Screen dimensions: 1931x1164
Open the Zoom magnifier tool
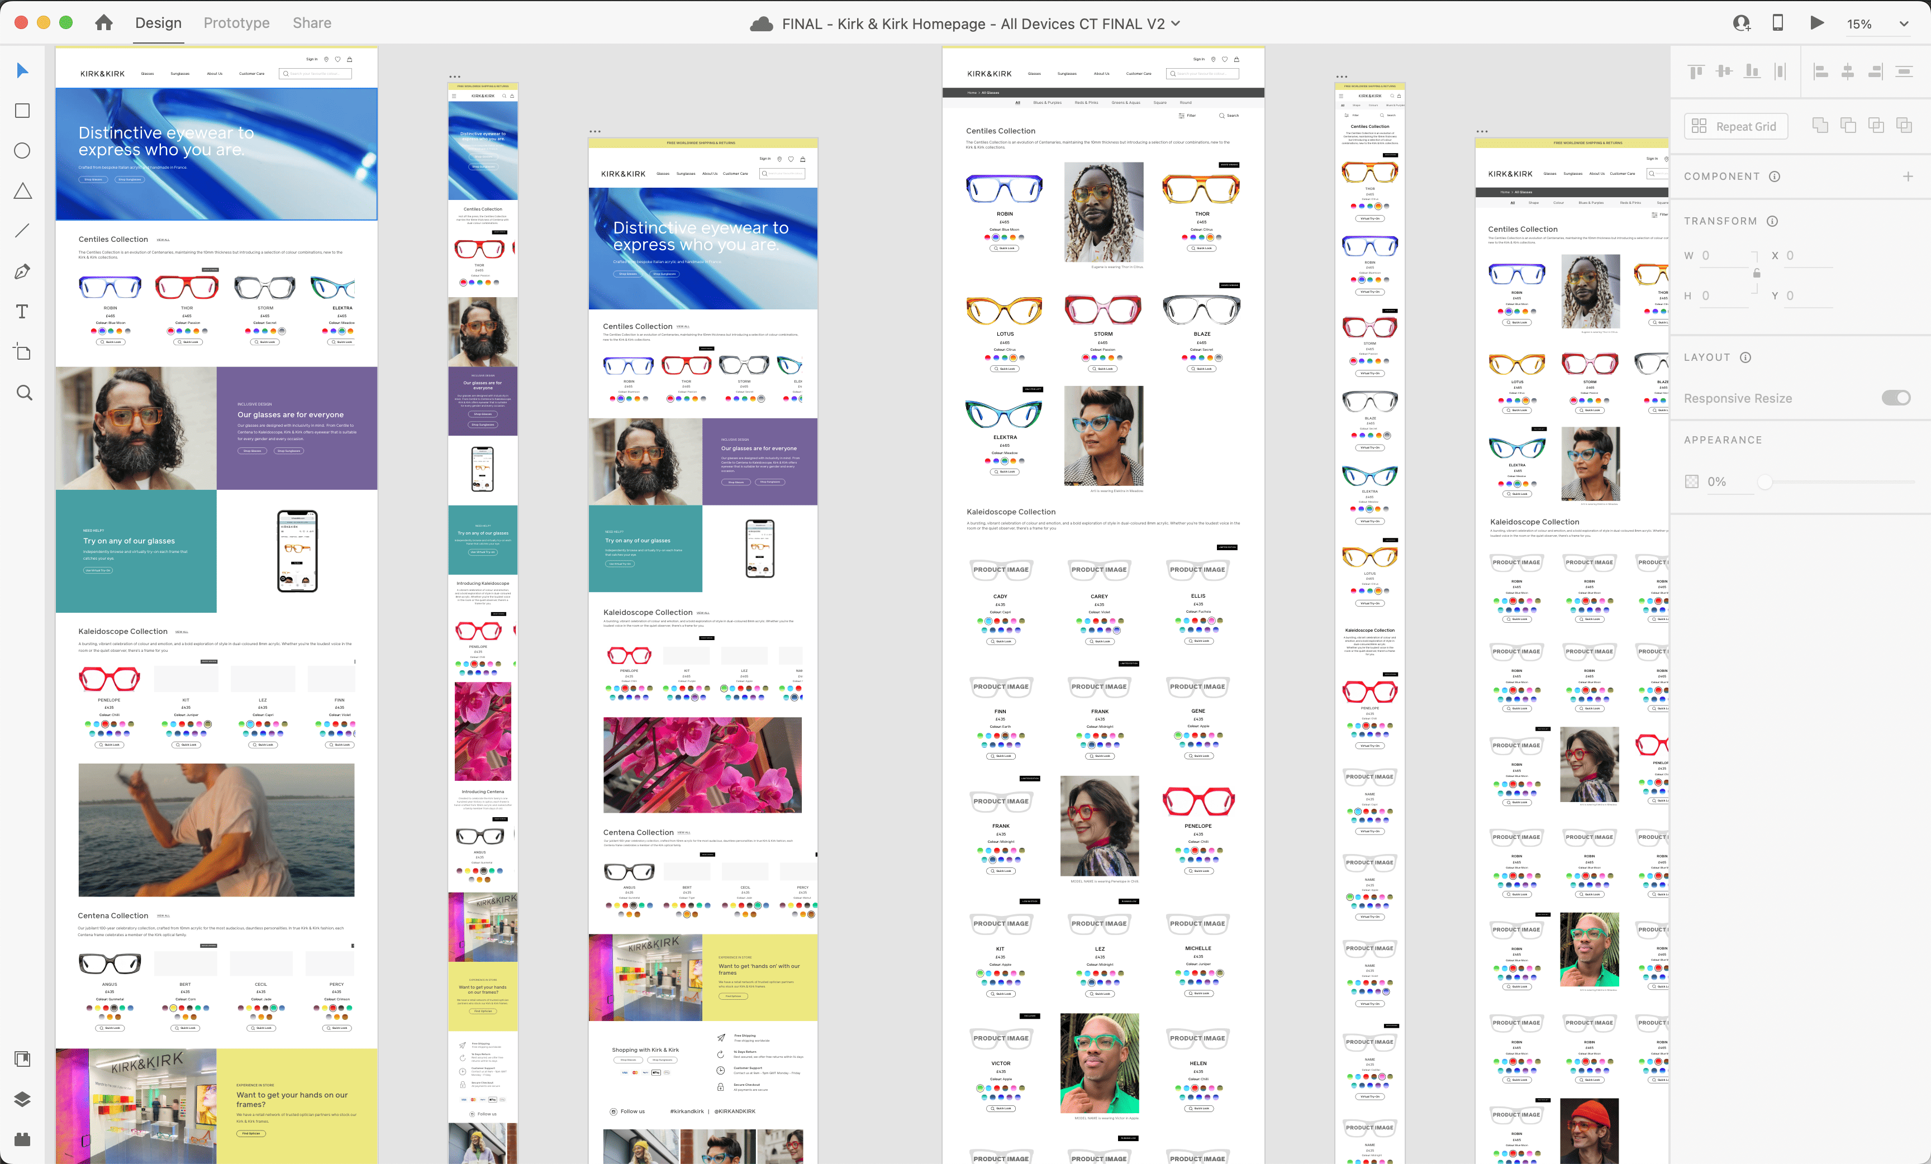click(x=24, y=393)
